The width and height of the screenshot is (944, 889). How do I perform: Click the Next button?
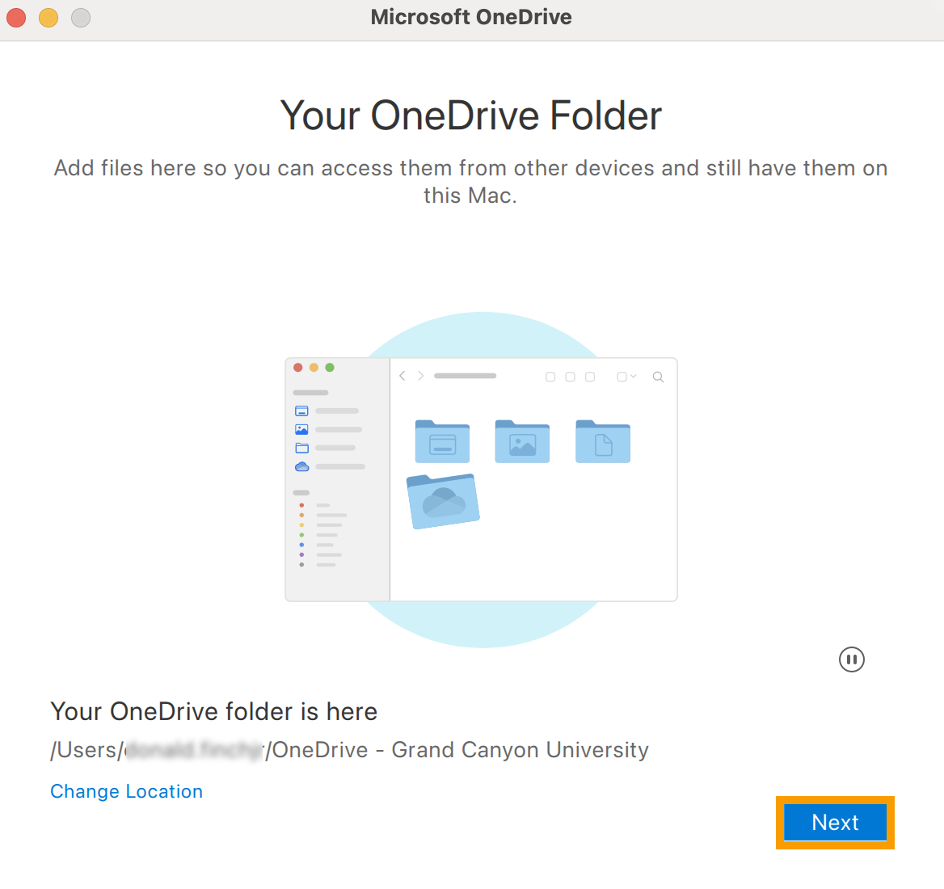[x=835, y=823]
